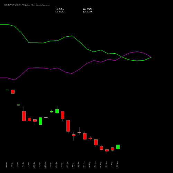
Task: Click the red candle for 17 Apr
Action: (x=29, y=119)
